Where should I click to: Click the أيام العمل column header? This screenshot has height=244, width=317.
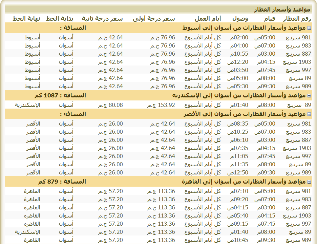point(208,19)
